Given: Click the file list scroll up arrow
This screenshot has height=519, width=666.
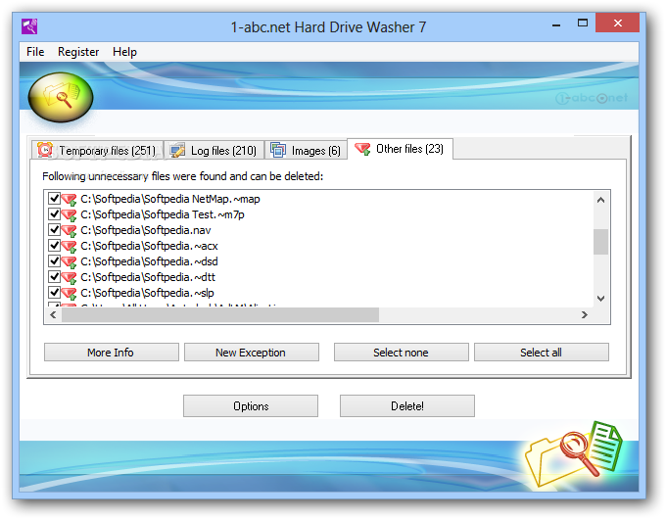Looking at the screenshot, I should 600,200.
